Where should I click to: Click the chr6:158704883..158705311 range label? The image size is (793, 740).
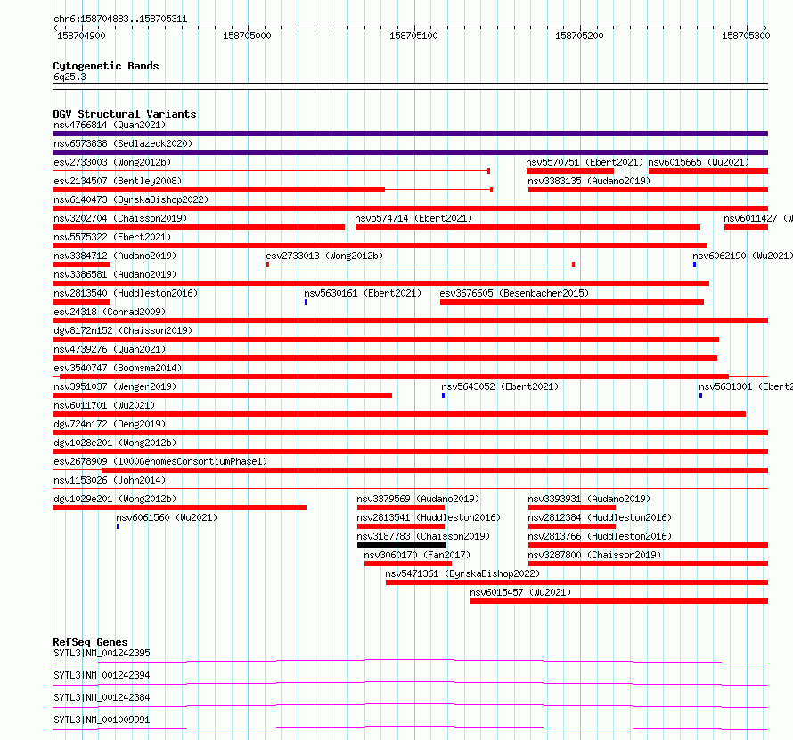(x=120, y=20)
